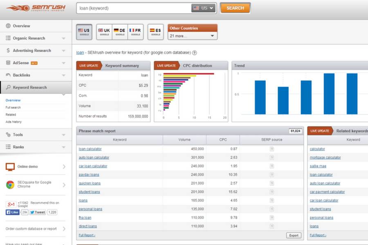Select the UK Google database
The width and height of the screenshot is (368, 245).
pyautogui.click(x=104, y=32)
